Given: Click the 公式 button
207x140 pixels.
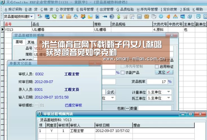Looking at the screenshot, I should point(111,92).
